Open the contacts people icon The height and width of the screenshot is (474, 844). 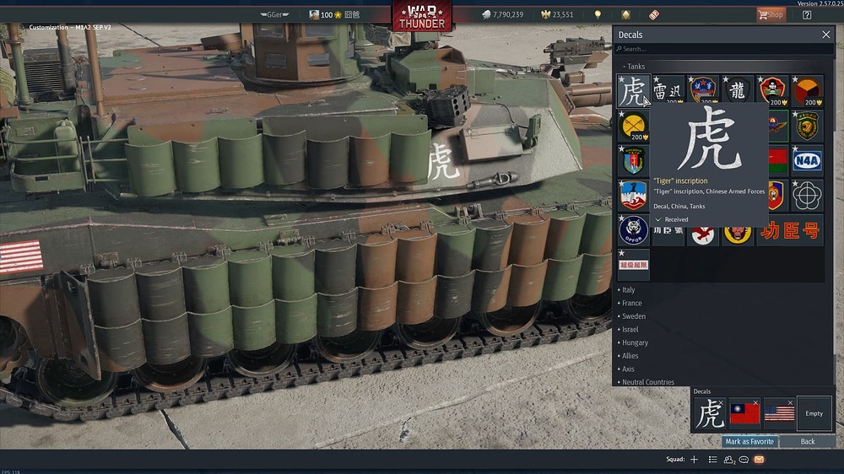tap(729, 460)
